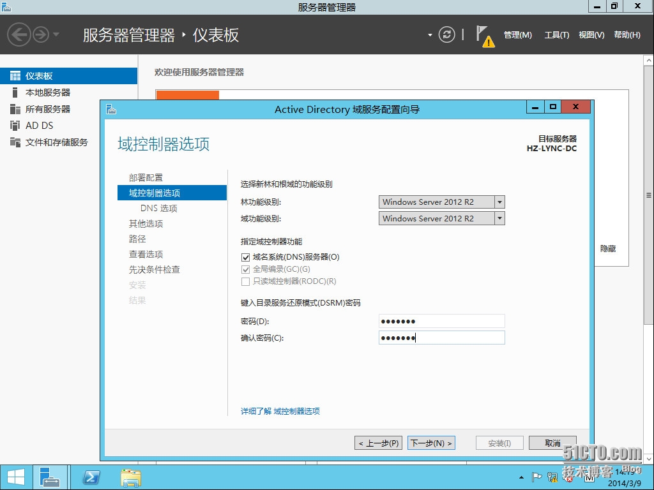Click Server Manager taskbar icon
654x490 pixels.
coord(50,477)
